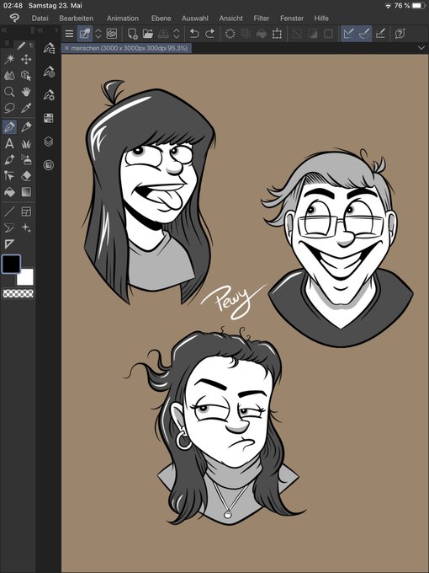The width and height of the screenshot is (429, 573).
Task: Open the tool palette menu lines icon
Action: 6,44
